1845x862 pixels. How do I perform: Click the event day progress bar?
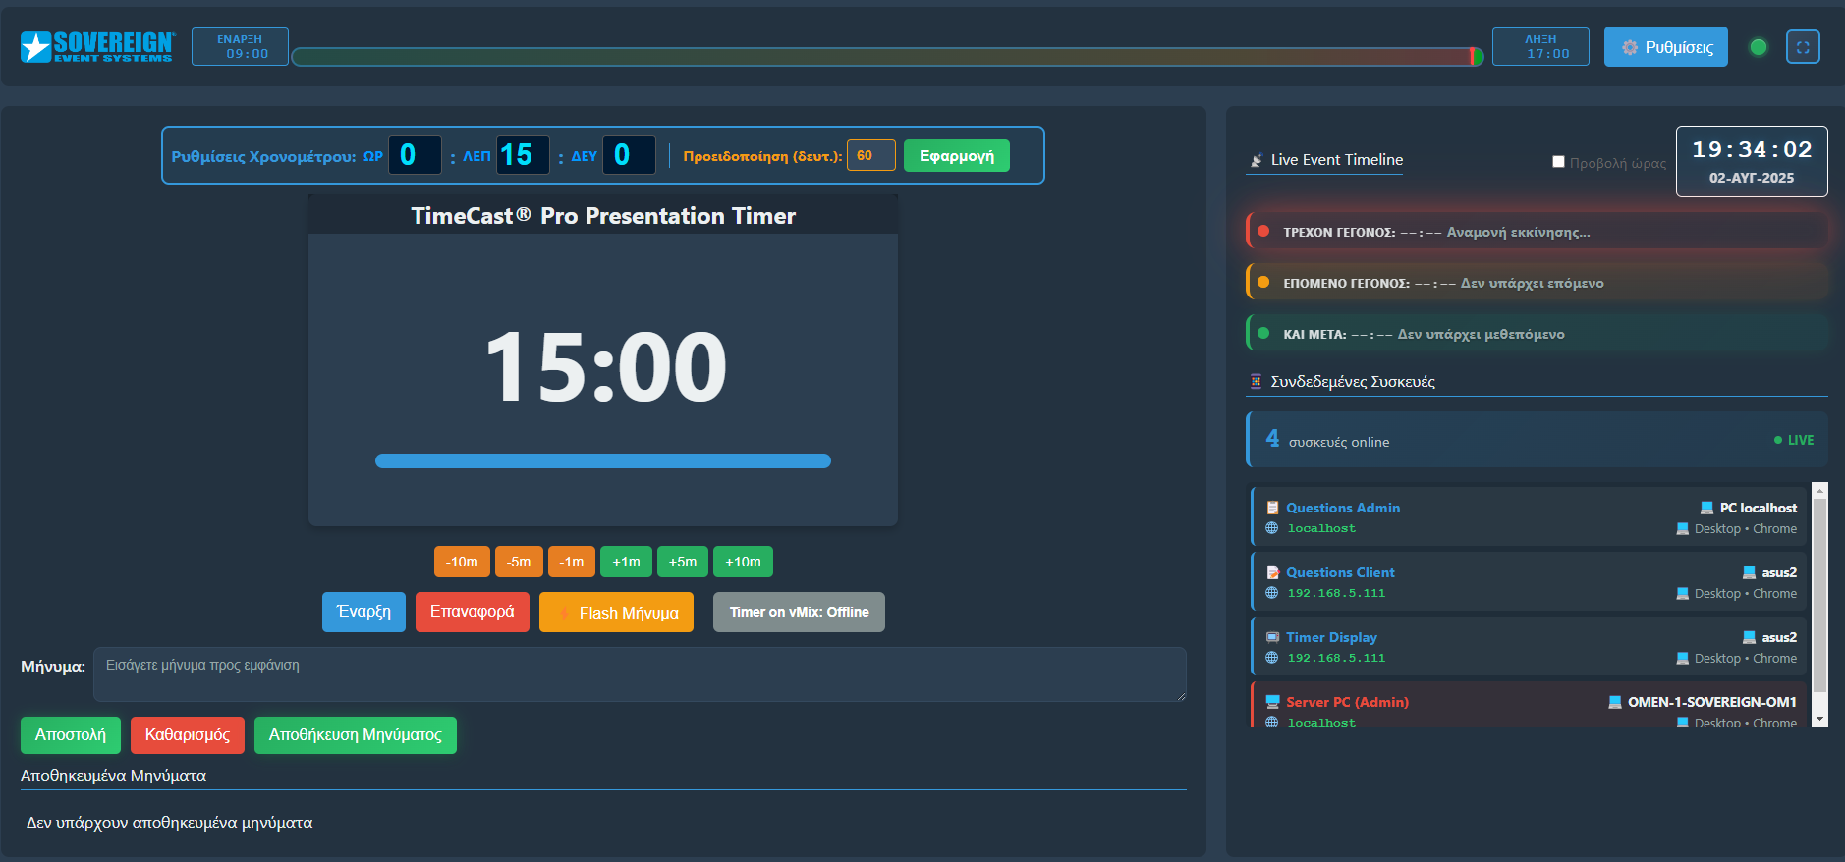(884, 57)
